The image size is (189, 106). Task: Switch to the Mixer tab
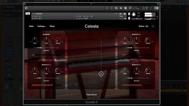click(52, 26)
